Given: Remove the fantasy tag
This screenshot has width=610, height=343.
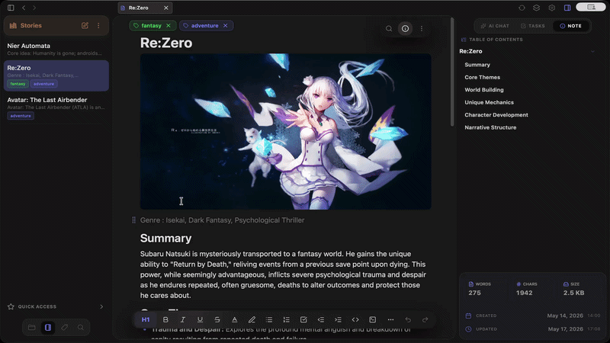Looking at the screenshot, I should click(169, 26).
